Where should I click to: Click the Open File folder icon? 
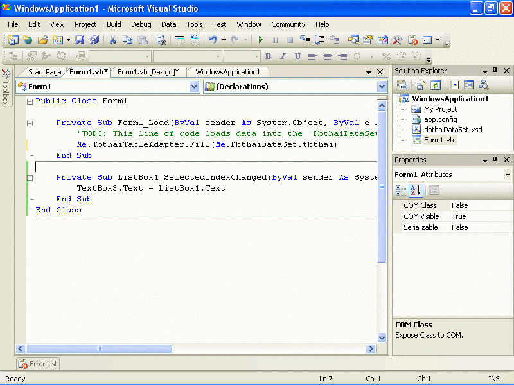point(42,40)
